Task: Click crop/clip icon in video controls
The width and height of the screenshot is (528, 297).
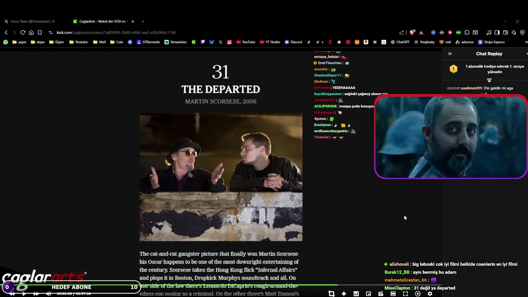Action: click(x=331, y=294)
